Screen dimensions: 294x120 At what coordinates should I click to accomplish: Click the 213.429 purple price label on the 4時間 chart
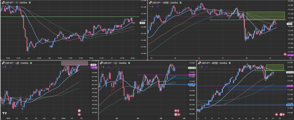pyautogui.click(x=289, y=86)
